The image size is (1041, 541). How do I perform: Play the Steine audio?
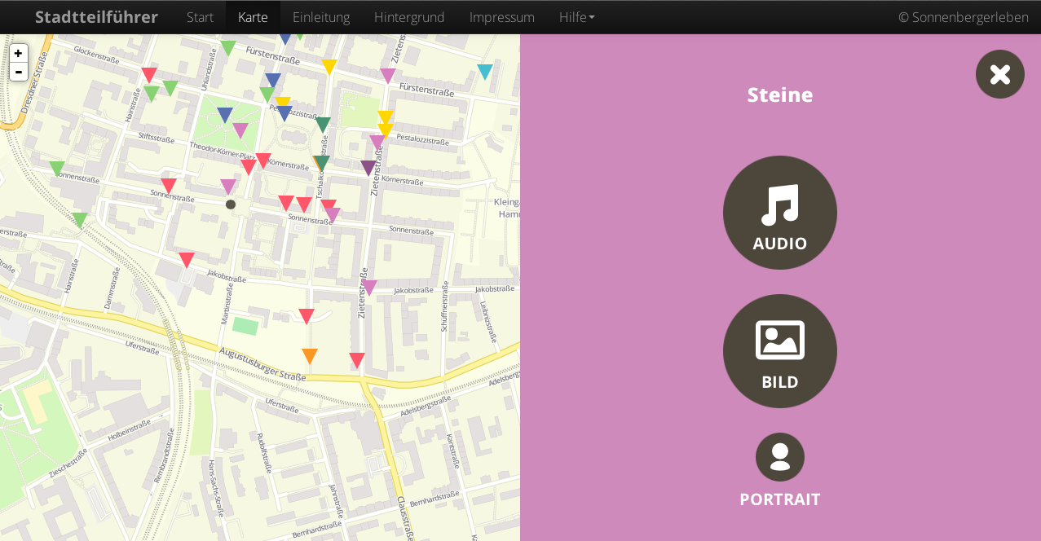[x=779, y=213]
